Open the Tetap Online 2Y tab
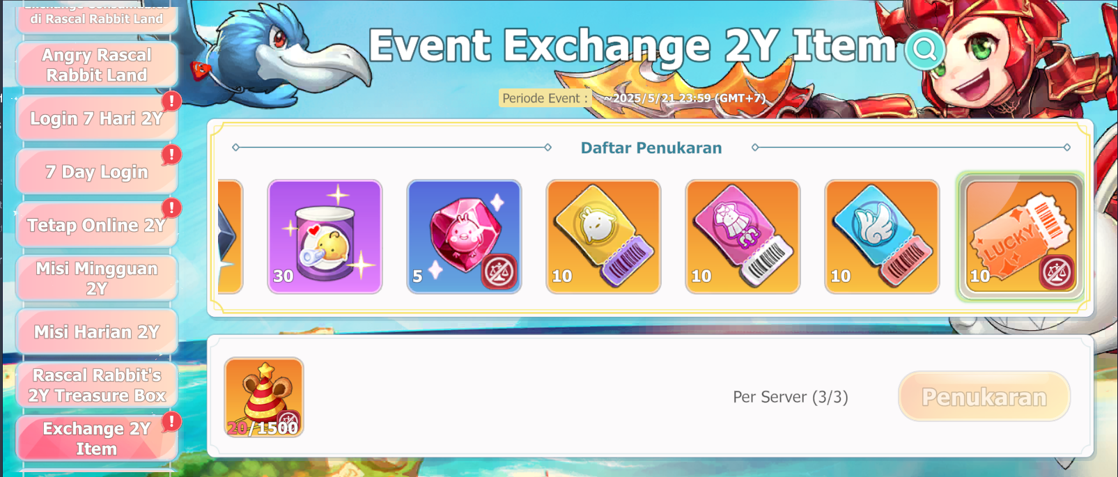 click(x=97, y=226)
